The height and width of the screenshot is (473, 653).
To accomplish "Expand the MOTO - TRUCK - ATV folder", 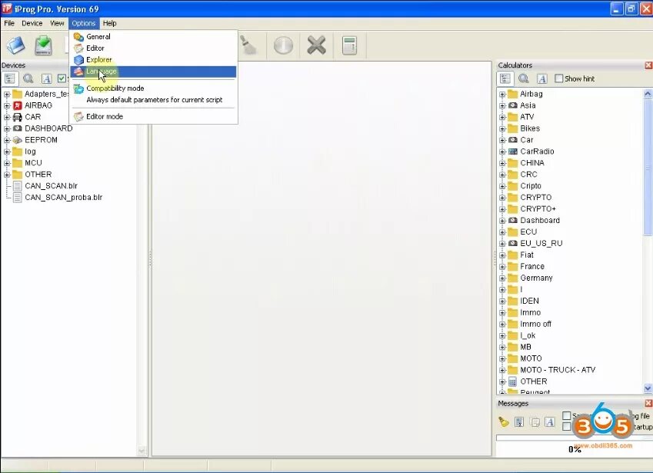I will click(502, 370).
